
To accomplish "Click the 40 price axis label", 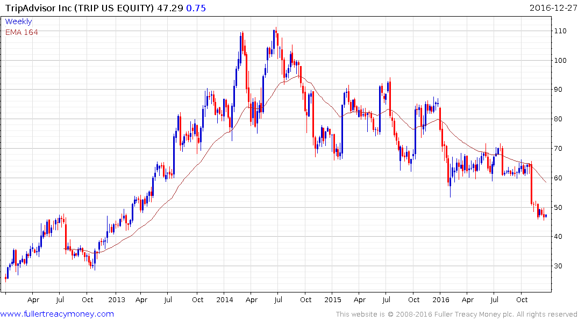I will pyautogui.click(x=558, y=236).
